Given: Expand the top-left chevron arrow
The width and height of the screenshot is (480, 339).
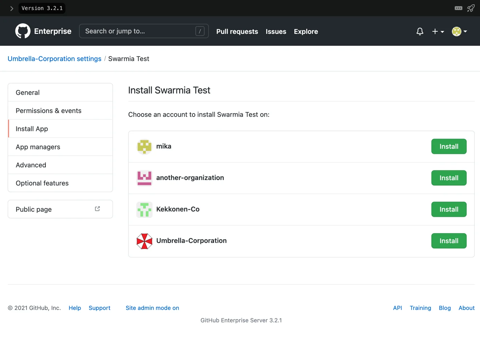Looking at the screenshot, I should point(12,8).
